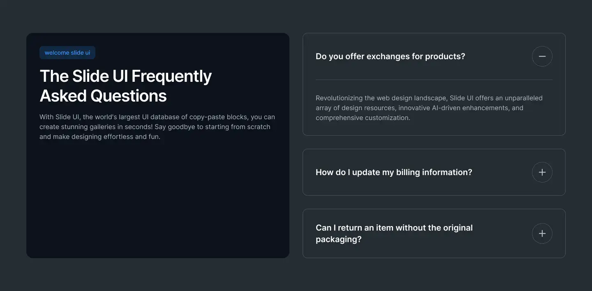Click divider line under the exchanges question

pos(434,80)
